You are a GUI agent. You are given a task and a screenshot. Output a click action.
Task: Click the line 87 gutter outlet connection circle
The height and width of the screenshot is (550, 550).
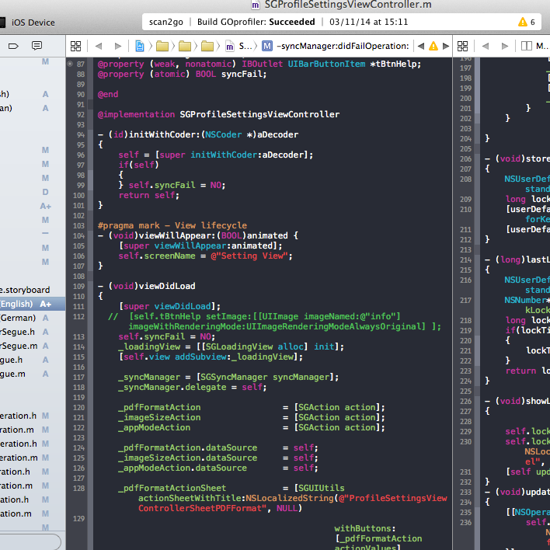[70, 64]
